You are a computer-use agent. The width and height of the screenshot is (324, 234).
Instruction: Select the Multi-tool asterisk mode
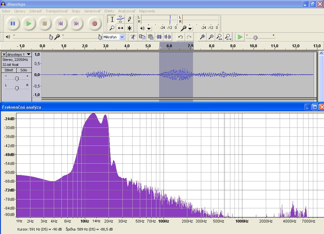point(129,28)
